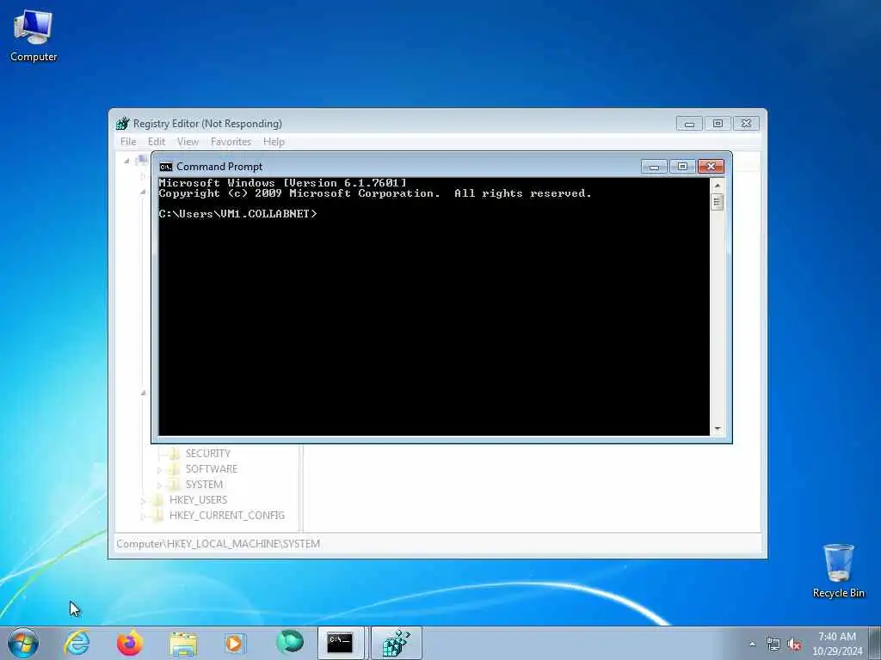Screen dimensions: 881x660
Task: Select the SOFTWARE key label
Action: [x=212, y=468]
